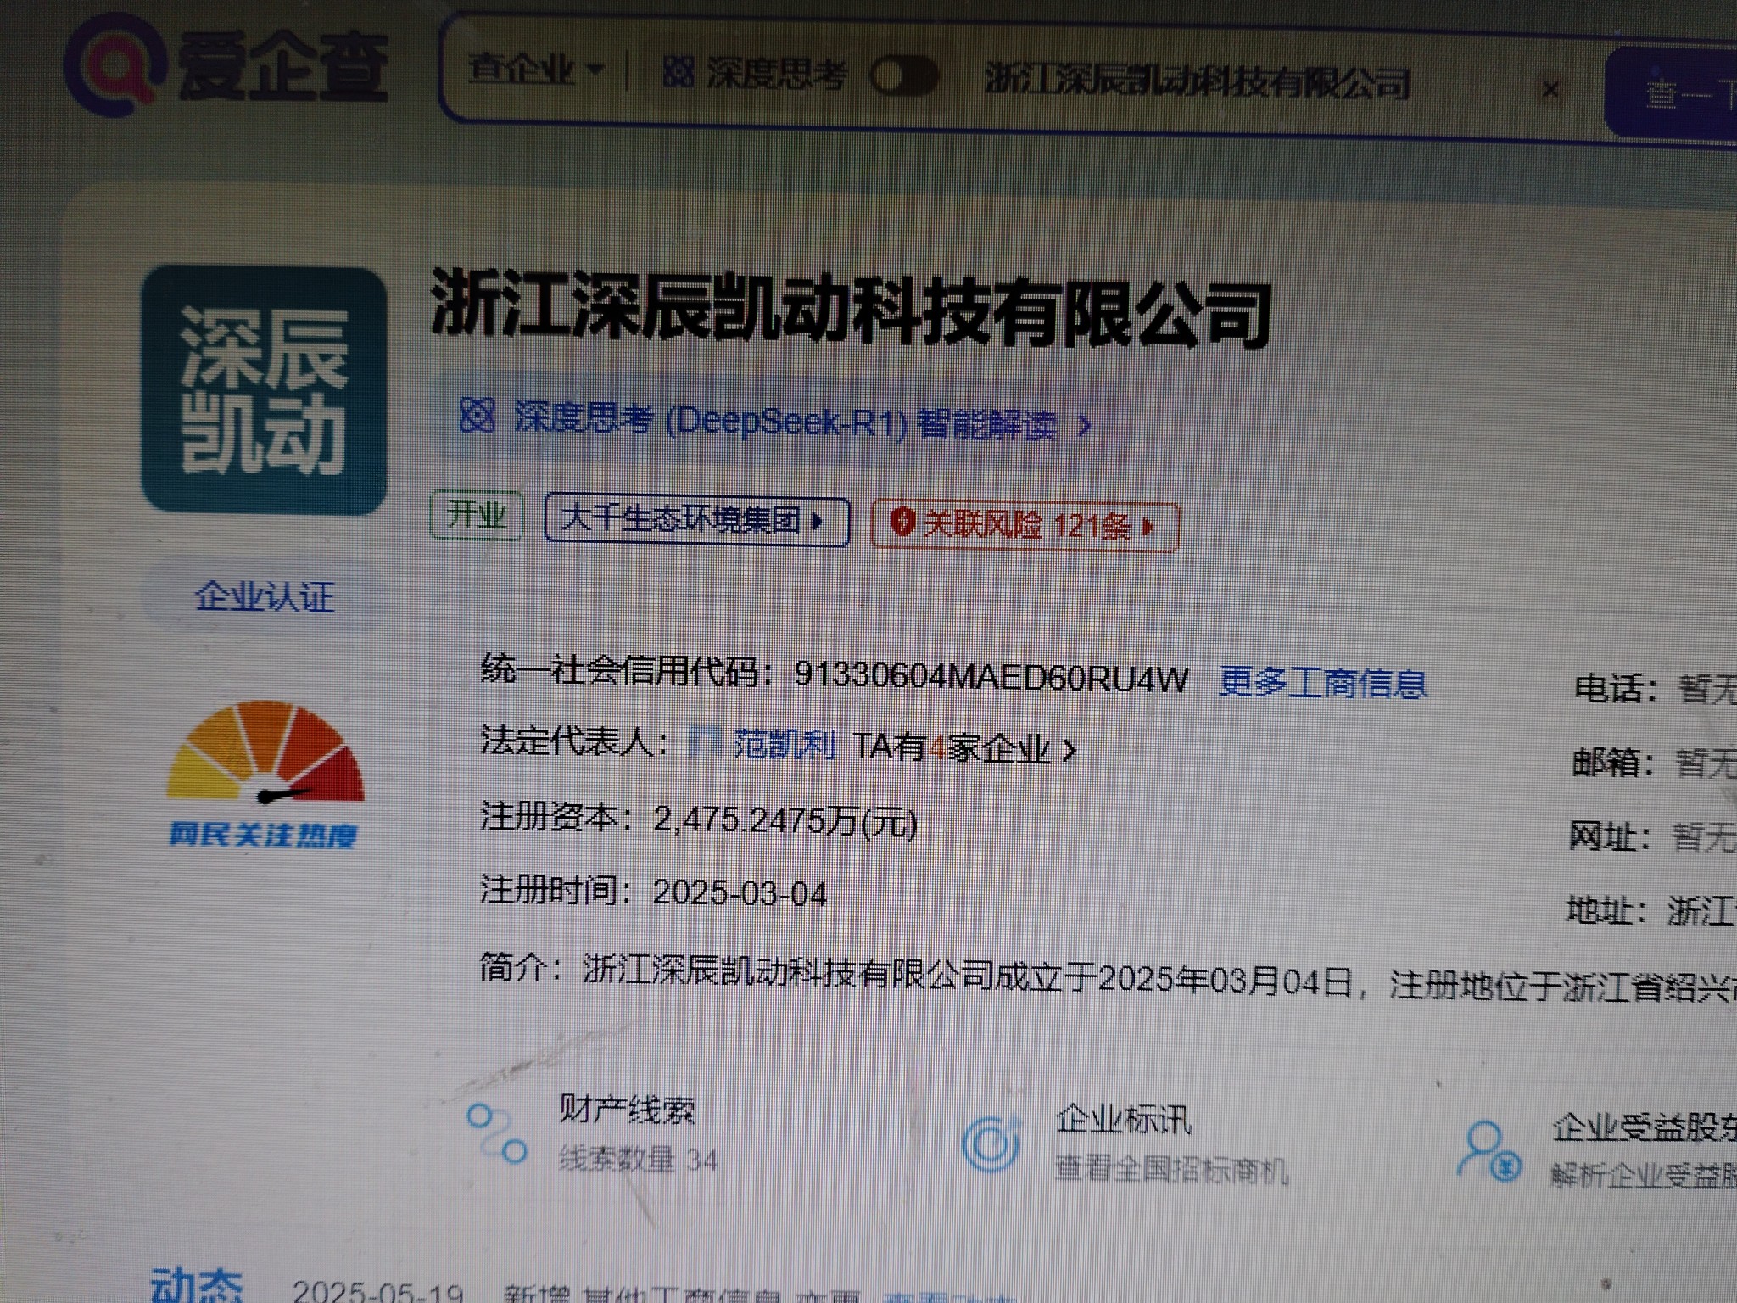The image size is (1737, 1303).
Task: Click the DeepSeek atom icon beside 智能解读
Action: (x=477, y=416)
